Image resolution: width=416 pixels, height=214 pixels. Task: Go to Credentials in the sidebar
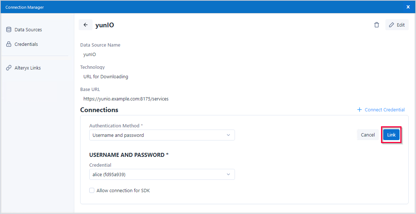tap(26, 44)
